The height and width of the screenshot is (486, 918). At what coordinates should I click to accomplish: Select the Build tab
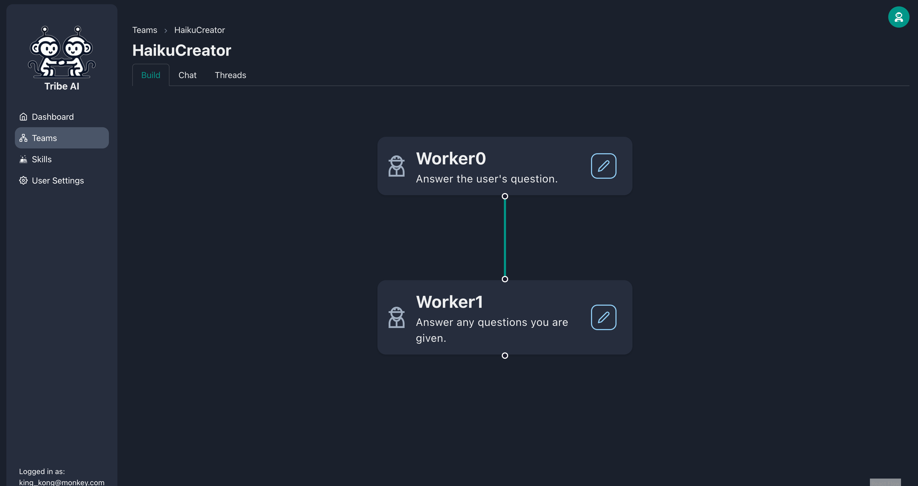151,75
